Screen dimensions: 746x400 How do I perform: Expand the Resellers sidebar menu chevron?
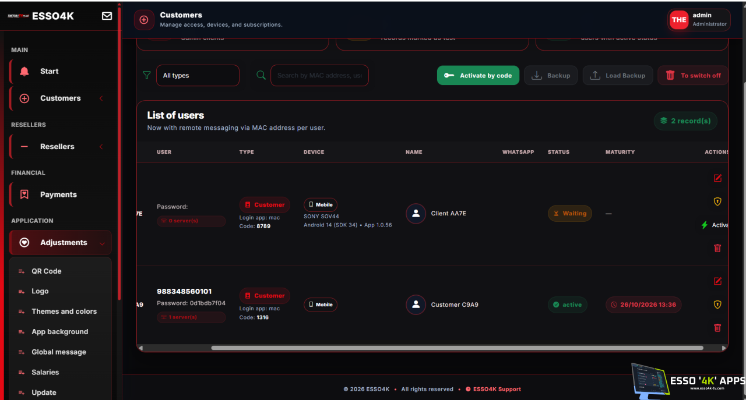tap(101, 147)
